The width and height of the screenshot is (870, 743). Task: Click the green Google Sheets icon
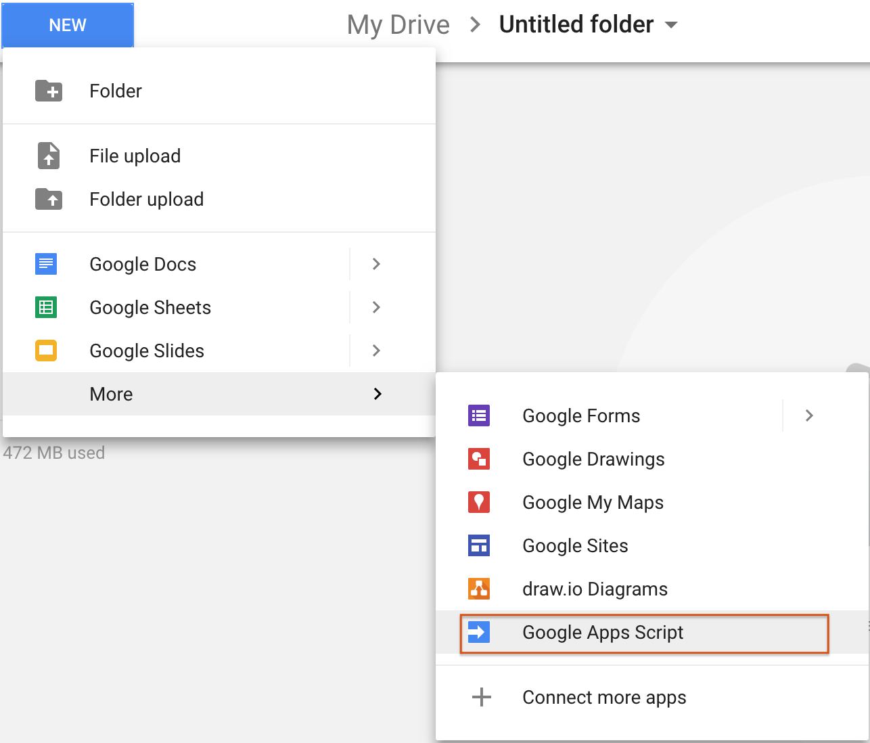(x=46, y=307)
